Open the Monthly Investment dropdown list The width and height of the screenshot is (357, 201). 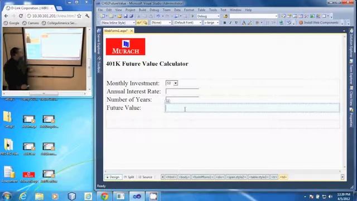tap(172, 83)
